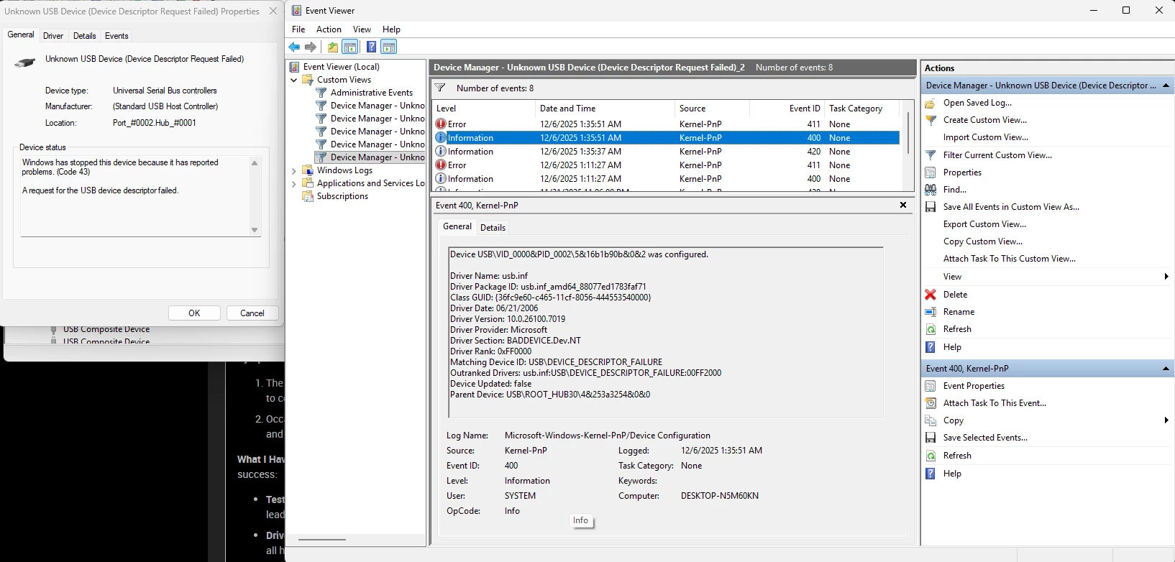This screenshot has width=1175, height=562.
Task: Click the Open Saved Log folder icon
Action: click(931, 103)
